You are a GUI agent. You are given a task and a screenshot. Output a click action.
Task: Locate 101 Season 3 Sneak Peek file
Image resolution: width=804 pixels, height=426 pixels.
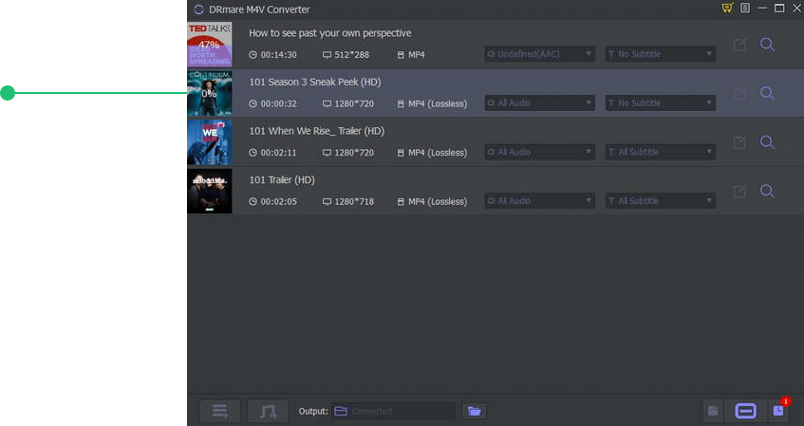click(767, 93)
